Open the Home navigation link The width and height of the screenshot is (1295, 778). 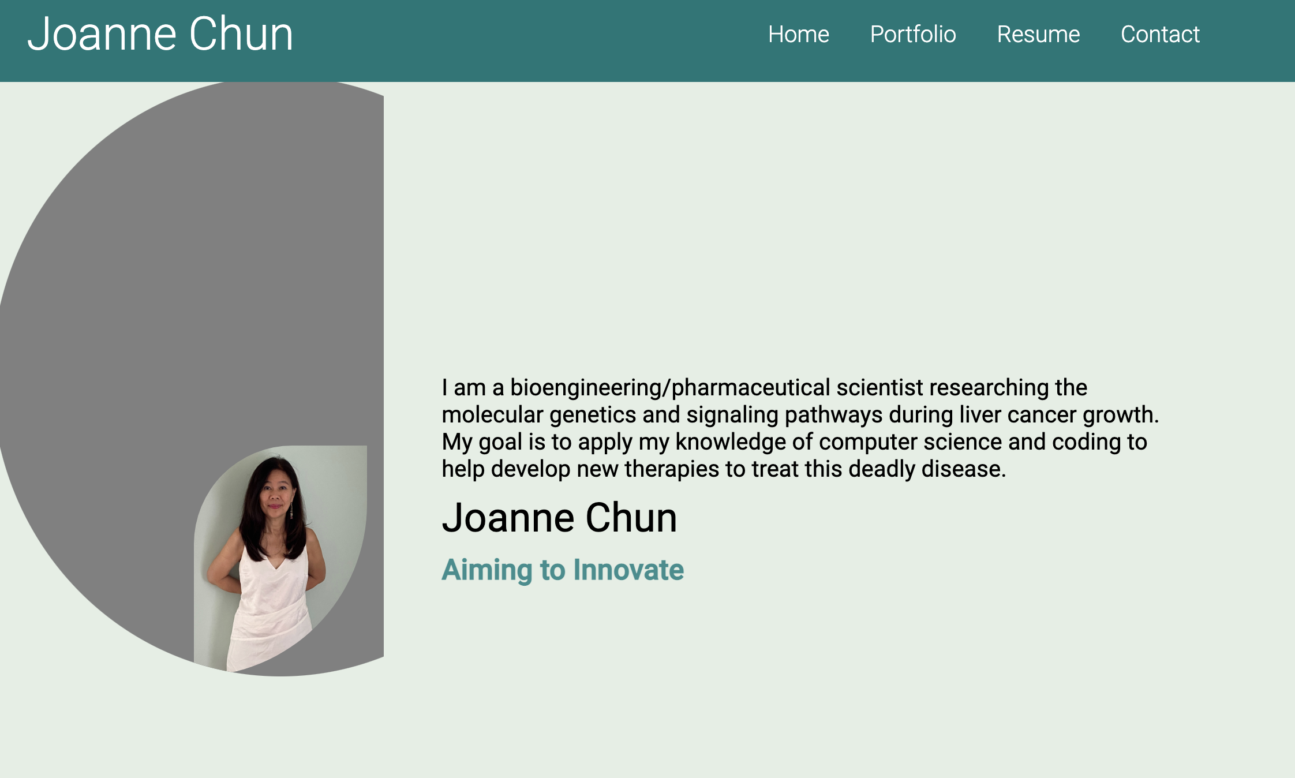[x=798, y=35]
